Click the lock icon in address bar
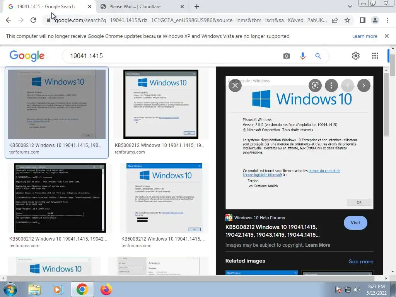This screenshot has width=396, height=297. 49,20
